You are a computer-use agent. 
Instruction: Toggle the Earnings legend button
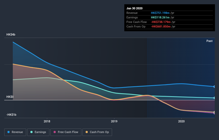coord(38,132)
